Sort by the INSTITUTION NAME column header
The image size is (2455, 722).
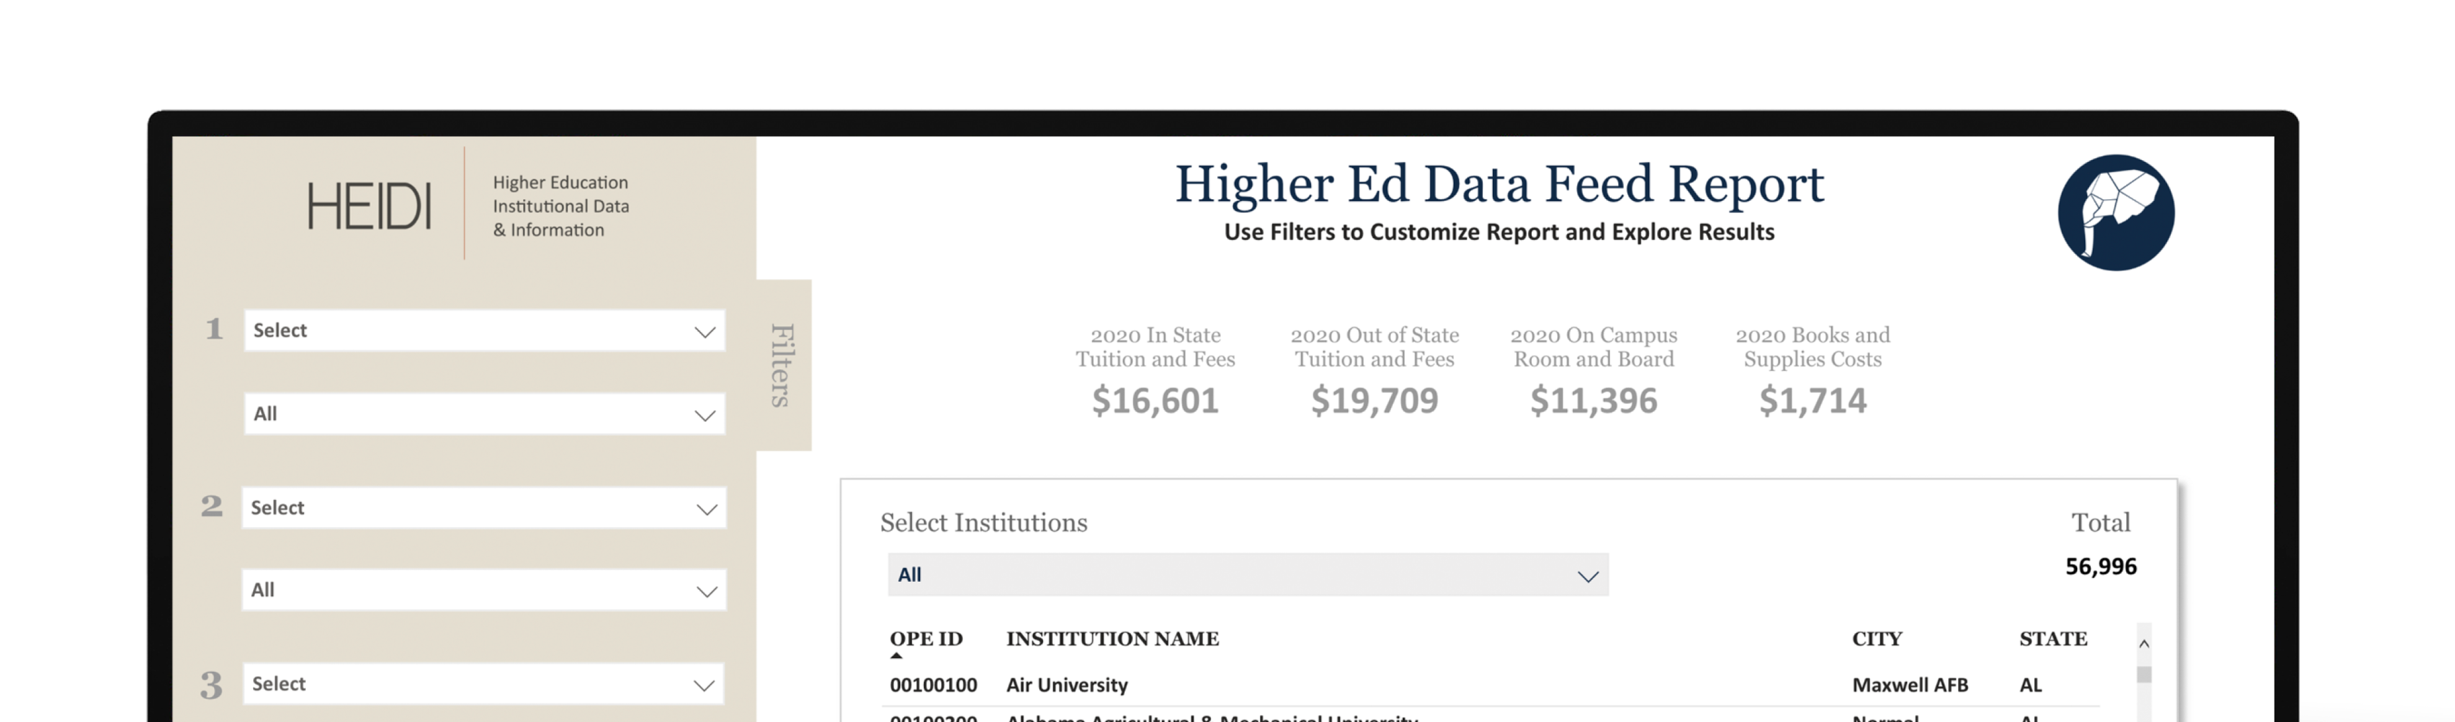(x=1112, y=638)
